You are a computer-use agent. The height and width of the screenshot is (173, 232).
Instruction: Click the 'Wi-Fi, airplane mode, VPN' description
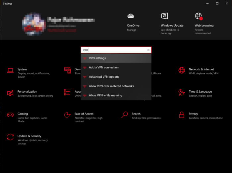(x=203, y=73)
